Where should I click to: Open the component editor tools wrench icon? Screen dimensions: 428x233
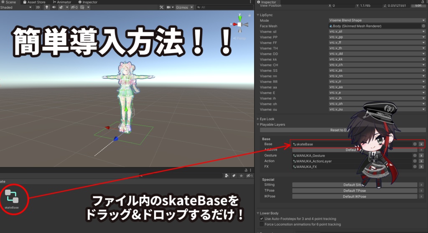click(x=161, y=8)
